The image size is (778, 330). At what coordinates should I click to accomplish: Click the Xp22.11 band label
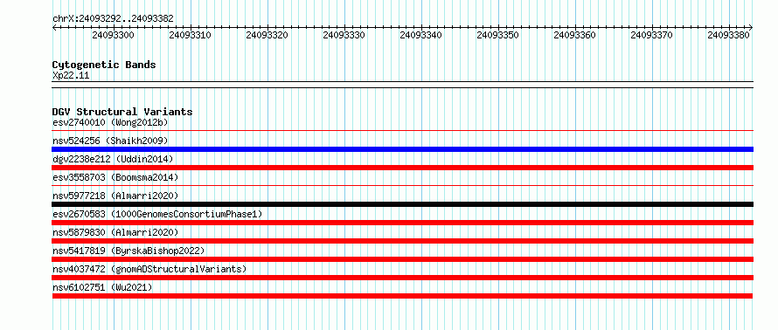coord(71,76)
